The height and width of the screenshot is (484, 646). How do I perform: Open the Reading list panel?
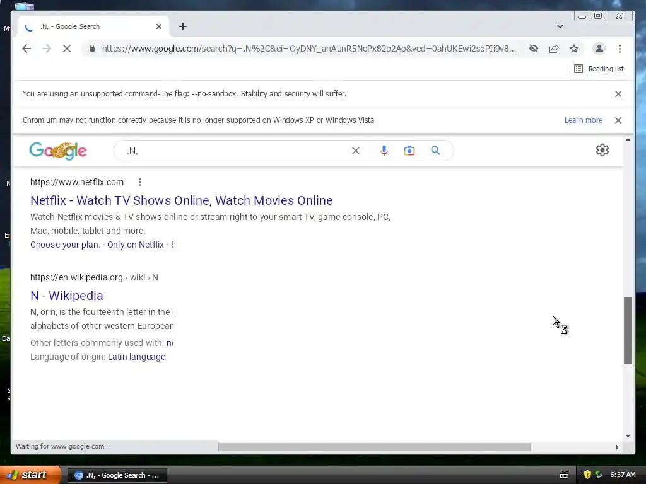click(x=599, y=69)
